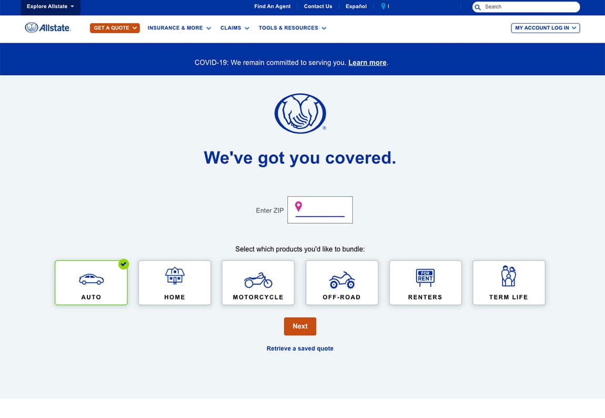
Task: Select the Renters product card
Action: coord(425,283)
